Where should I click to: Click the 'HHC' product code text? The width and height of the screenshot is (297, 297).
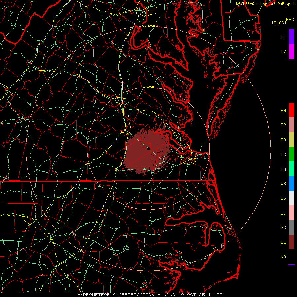point(290,20)
